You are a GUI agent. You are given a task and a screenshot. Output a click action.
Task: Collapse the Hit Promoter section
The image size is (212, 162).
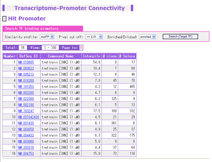pyautogui.click(x=4, y=18)
